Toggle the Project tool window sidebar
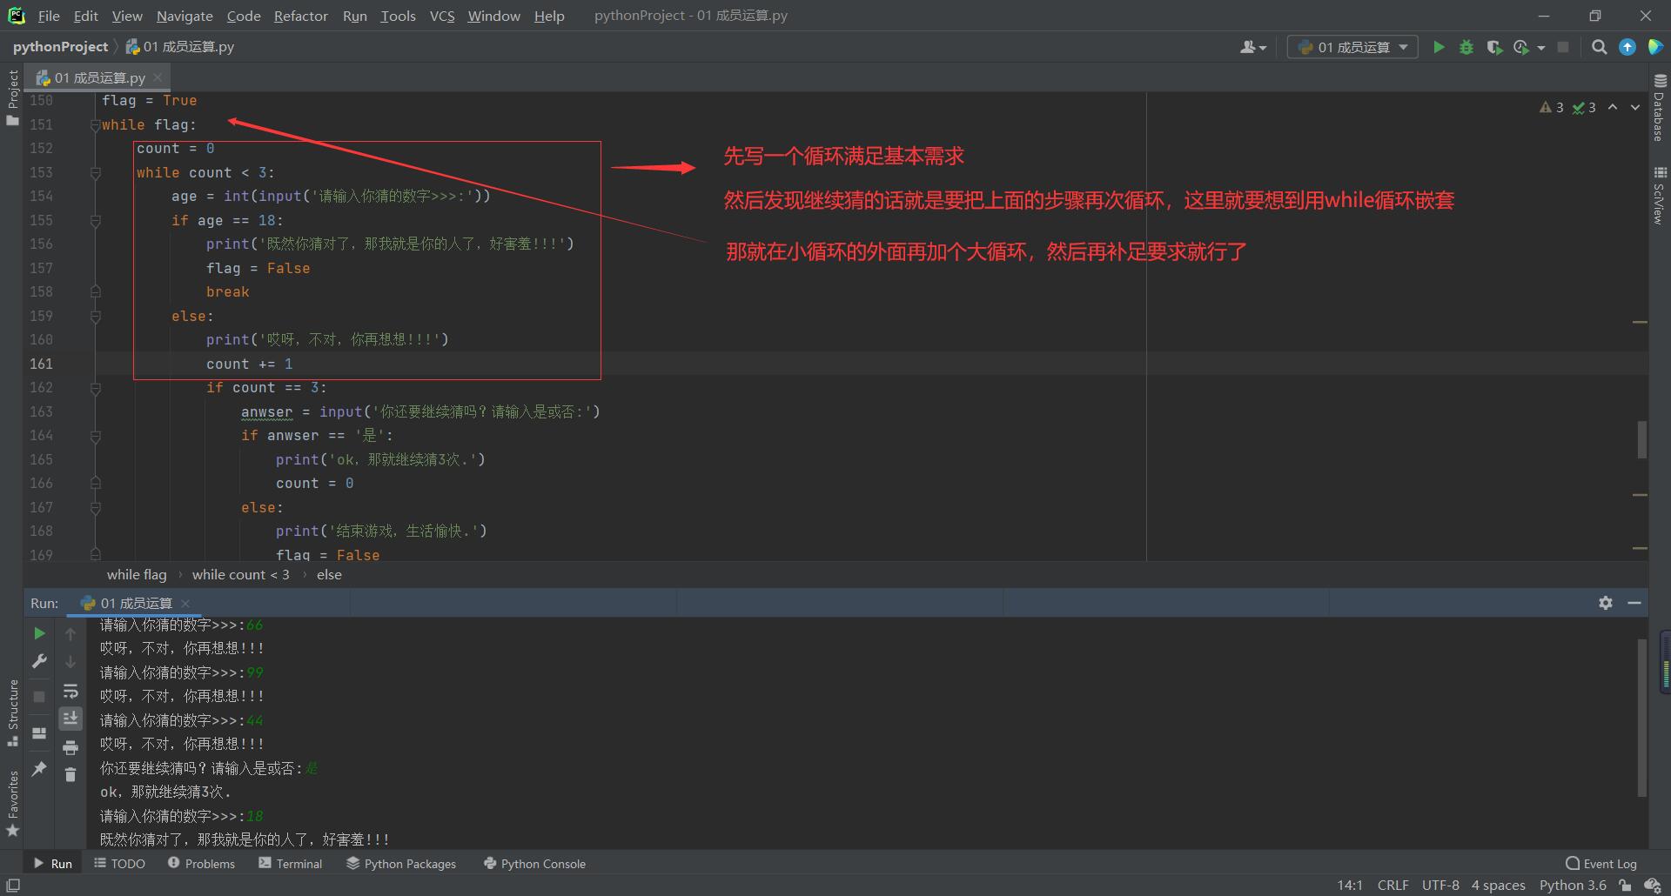This screenshot has height=896, width=1671. click(12, 97)
